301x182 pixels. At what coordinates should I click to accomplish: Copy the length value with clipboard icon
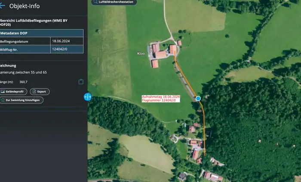pyautogui.click(x=81, y=82)
